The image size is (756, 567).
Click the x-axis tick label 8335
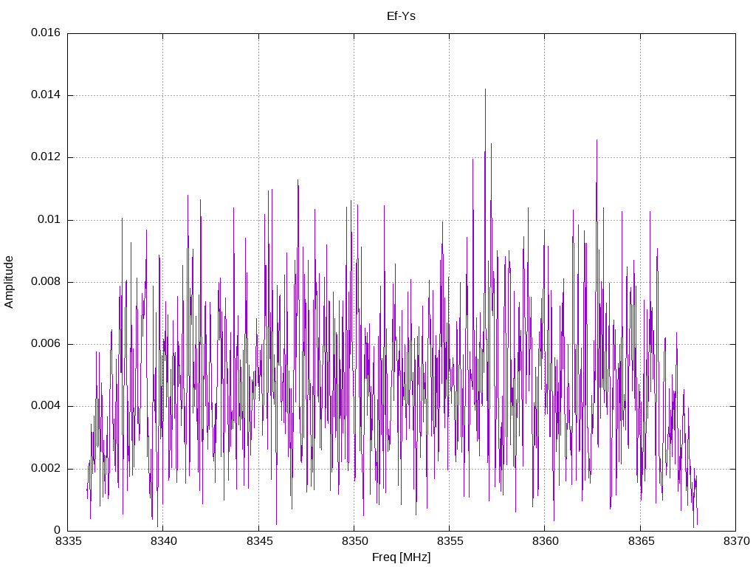68,541
